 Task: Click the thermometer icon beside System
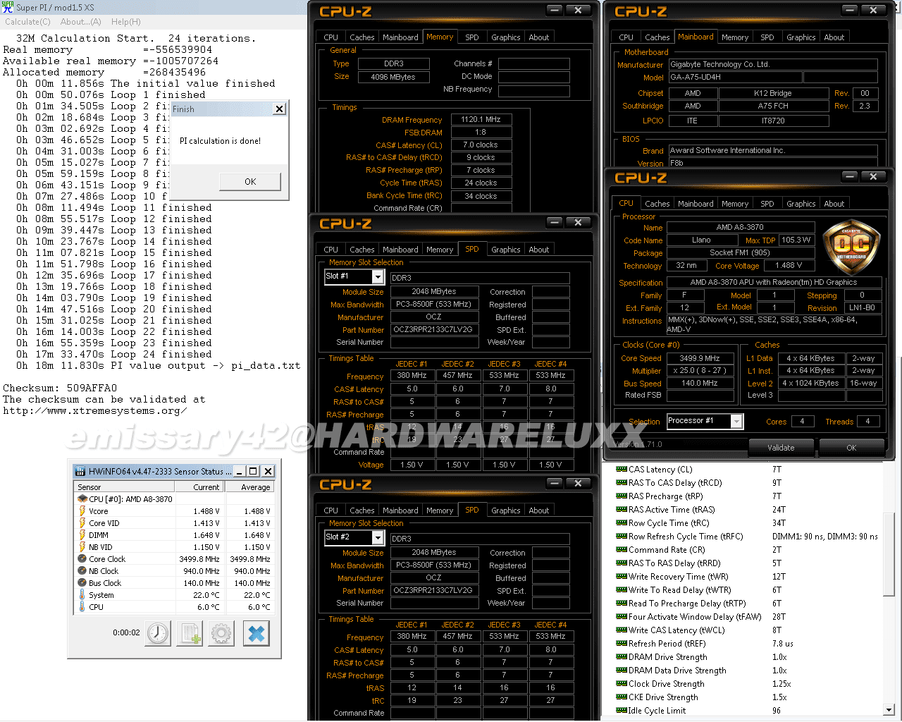click(x=82, y=594)
